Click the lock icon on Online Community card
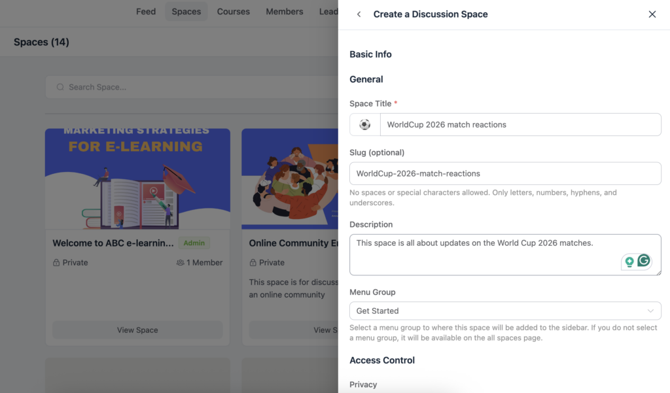 [x=253, y=262]
